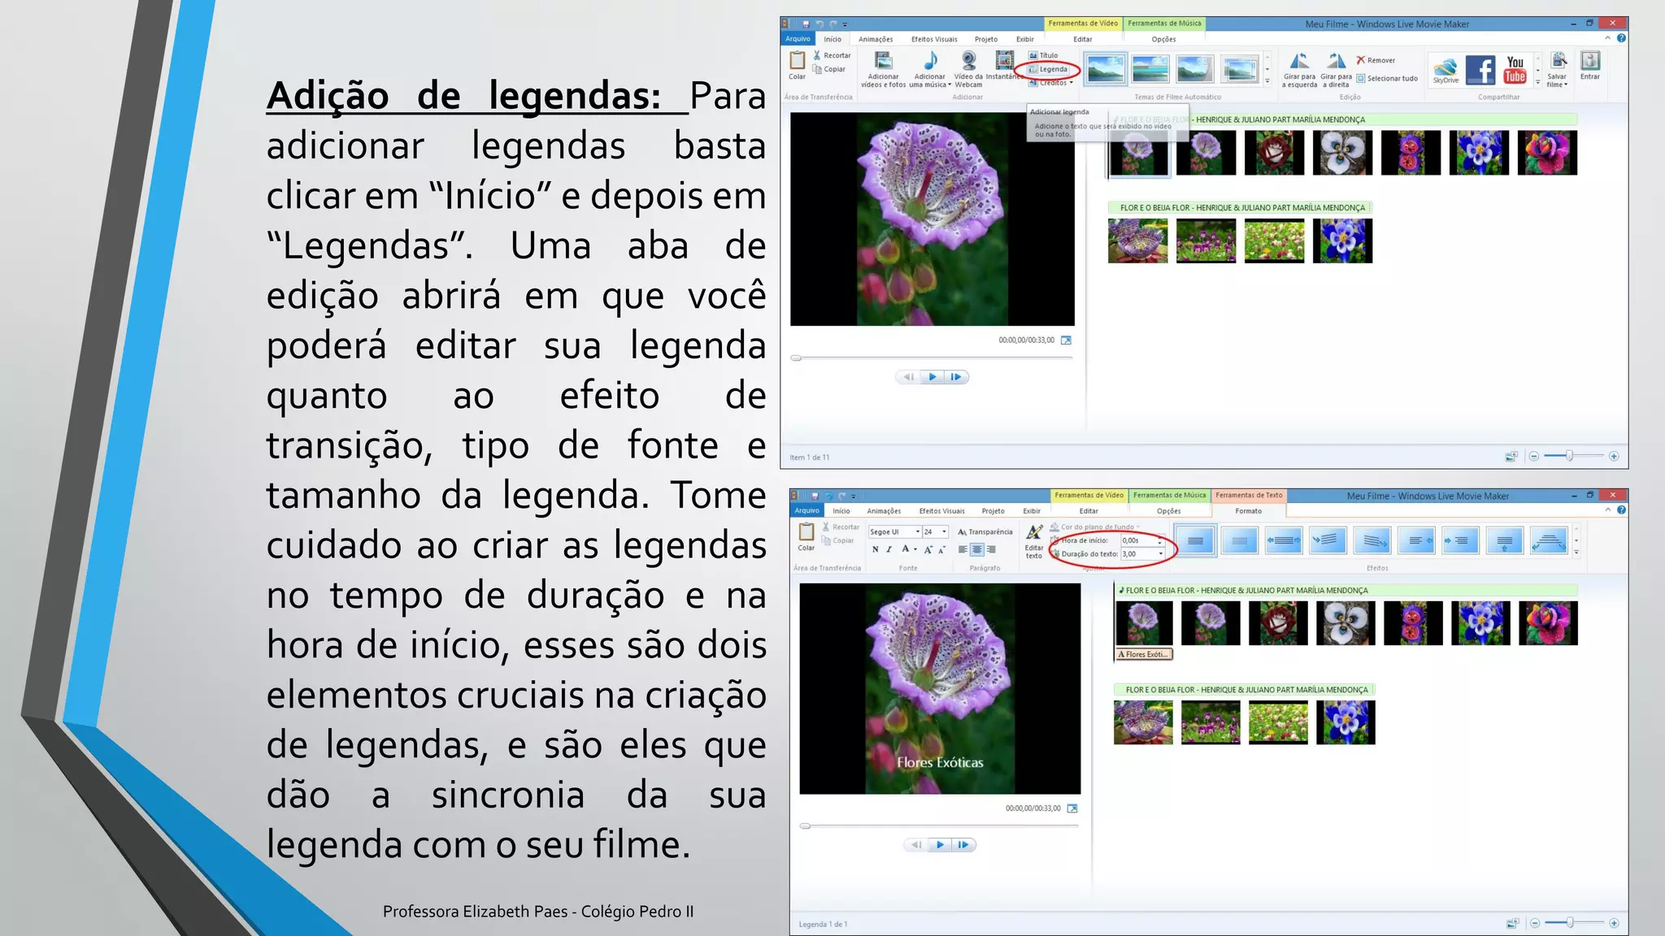Screen dimensions: 1665x936
Task: Toggle bold N formatting button
Action: [x=875, y=550]
